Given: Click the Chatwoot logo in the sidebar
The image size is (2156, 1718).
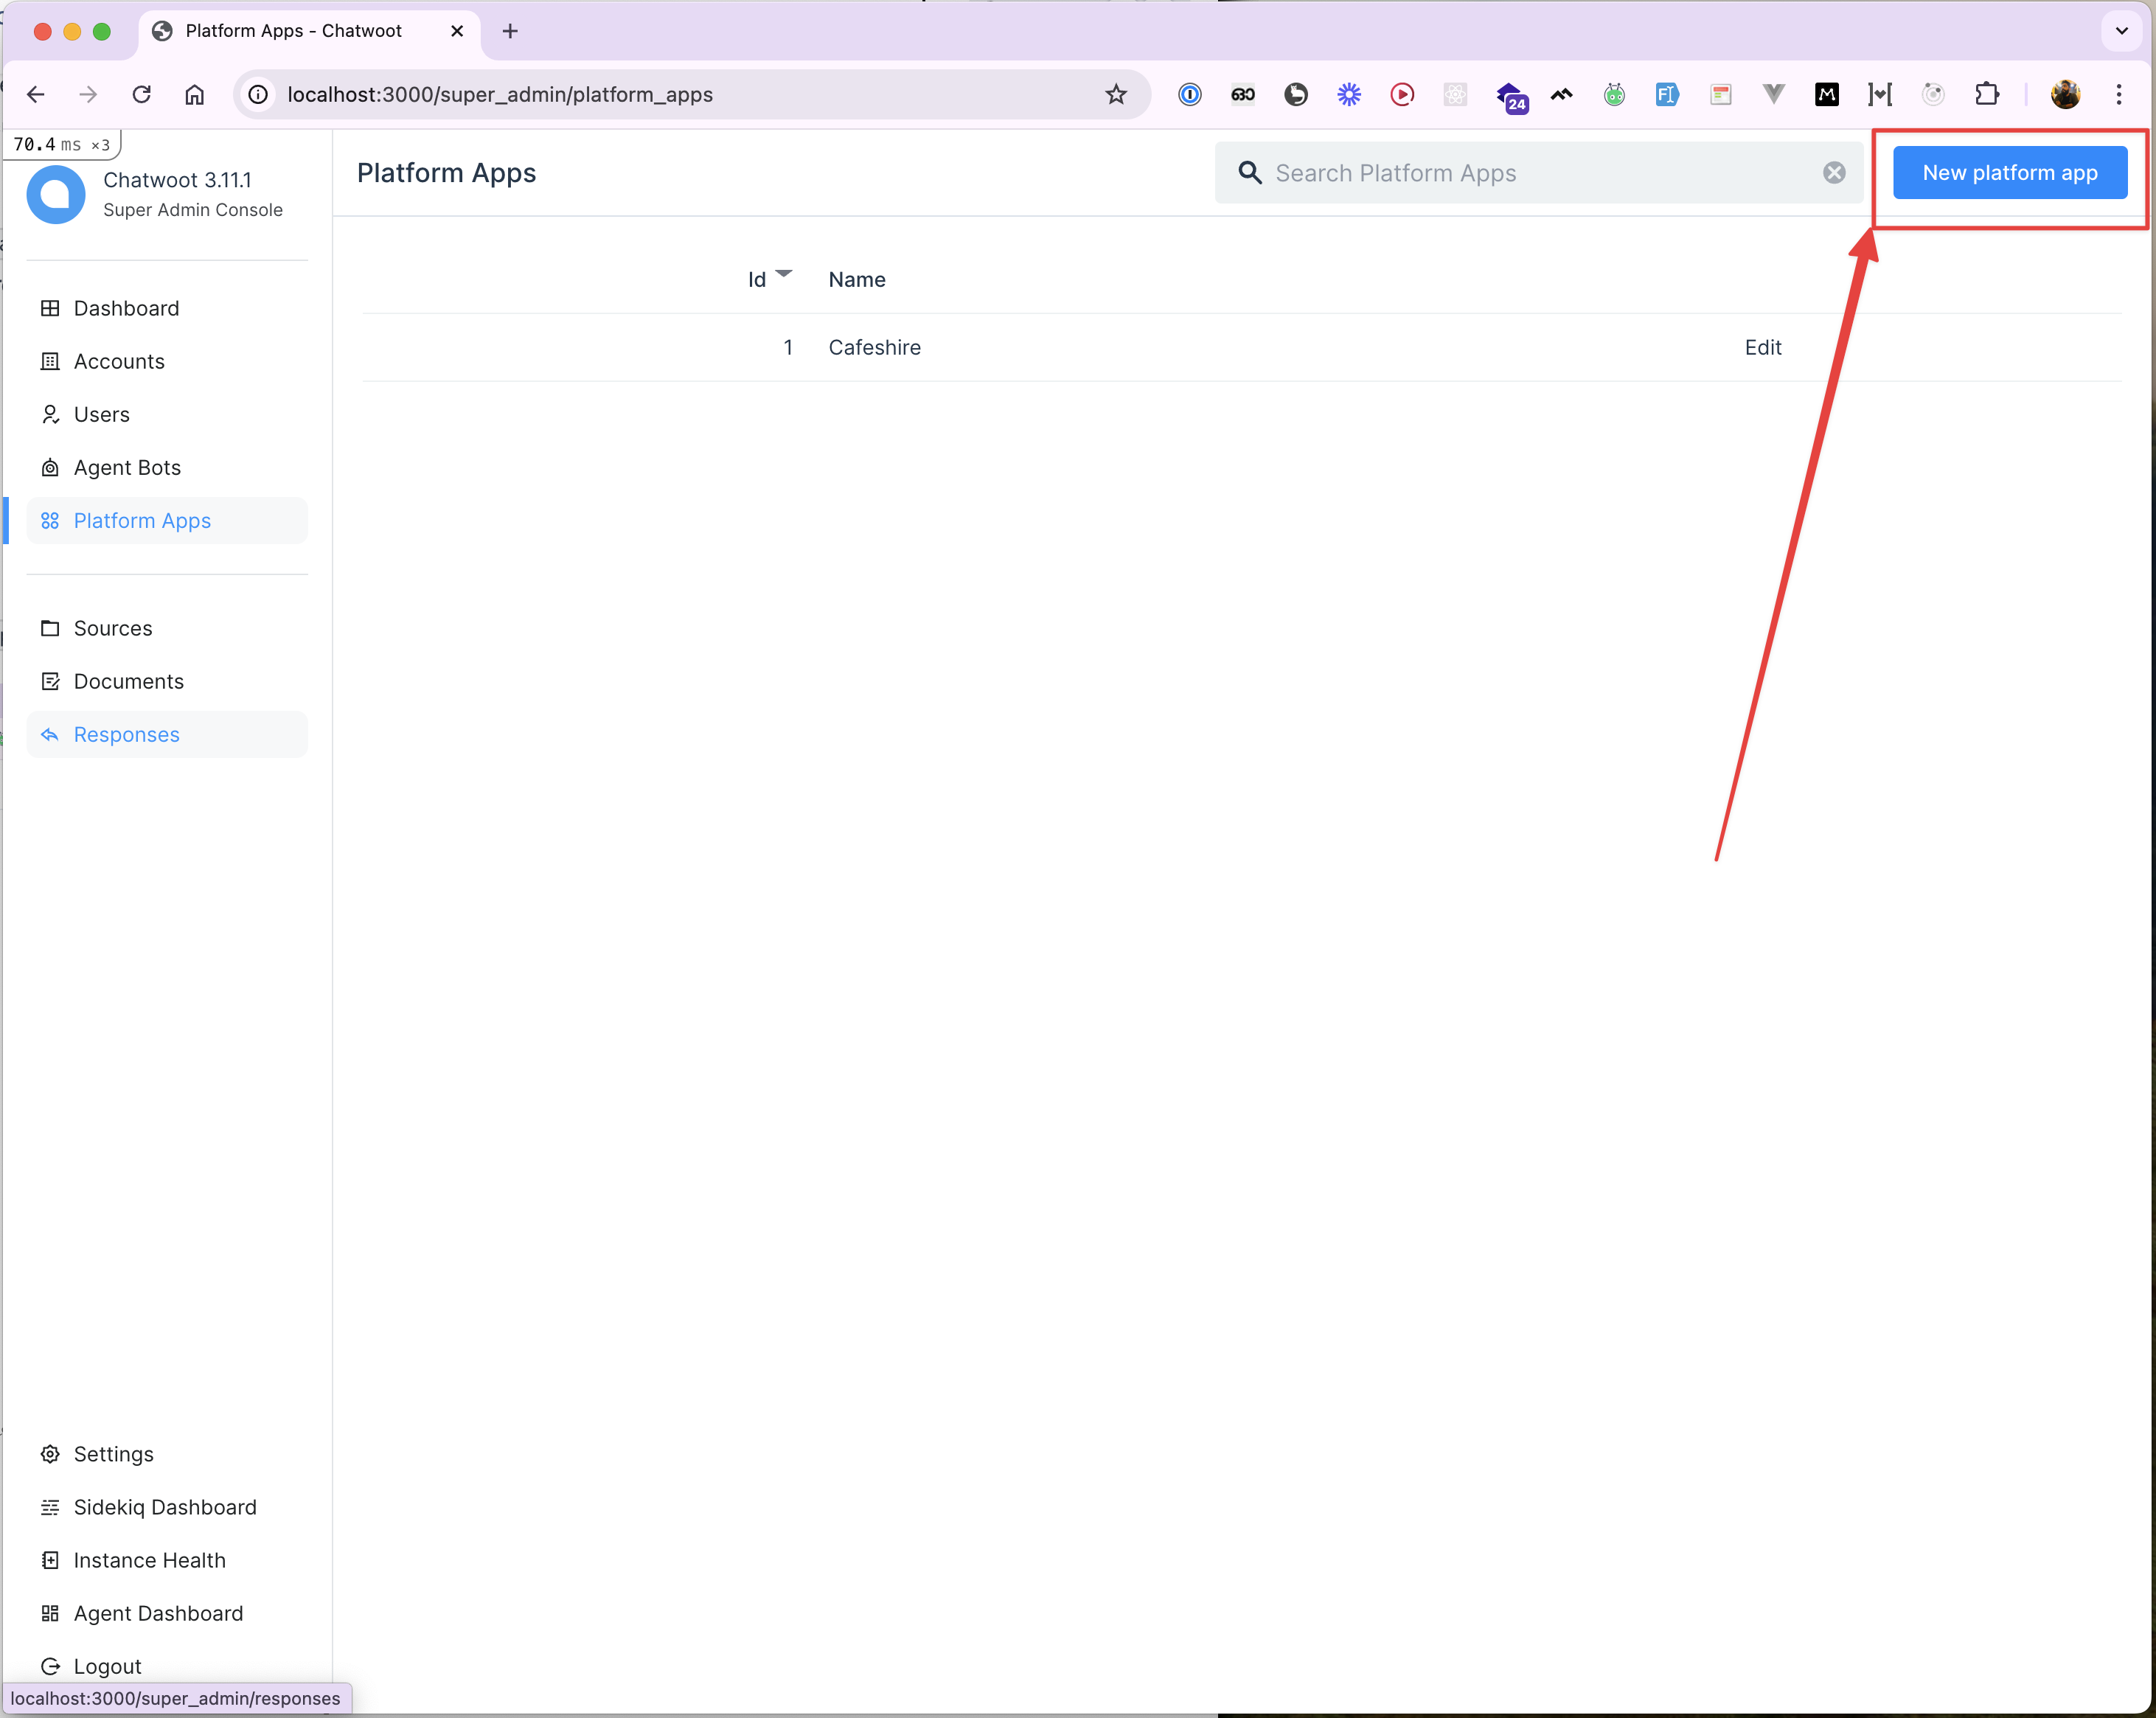Looking at the screenshot, I should pyautogui.click(x=56, y=194).
